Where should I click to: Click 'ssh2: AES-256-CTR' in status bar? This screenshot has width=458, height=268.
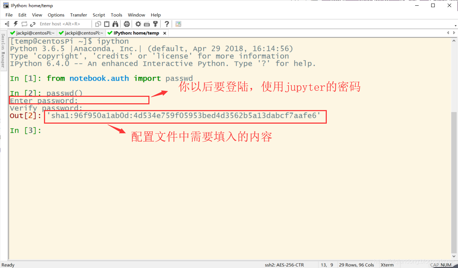tap(284, 265)
